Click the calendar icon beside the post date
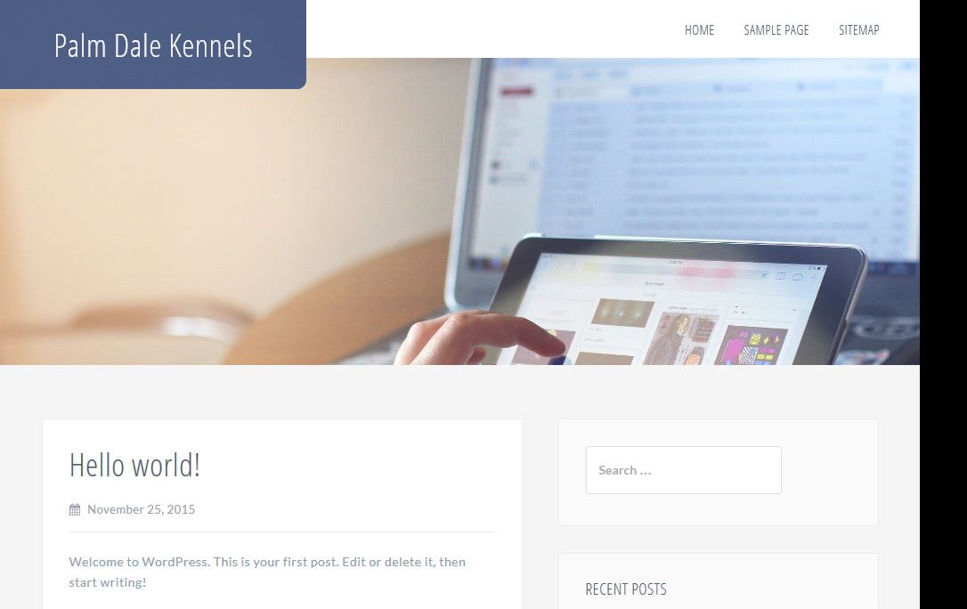Image resolution: width=967 pixels, height=609 pixels. (75, 509)
